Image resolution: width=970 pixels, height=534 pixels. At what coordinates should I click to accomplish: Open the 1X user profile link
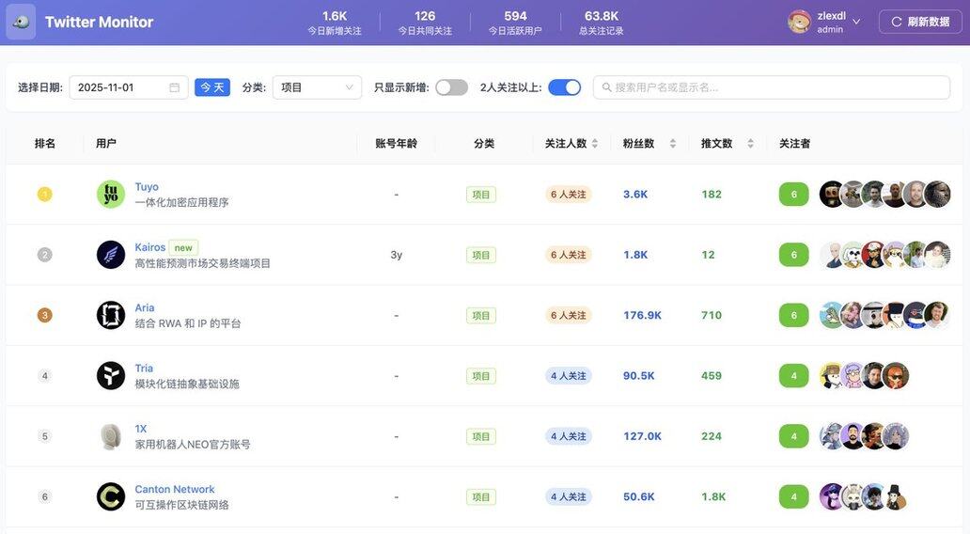pos(141,429)
